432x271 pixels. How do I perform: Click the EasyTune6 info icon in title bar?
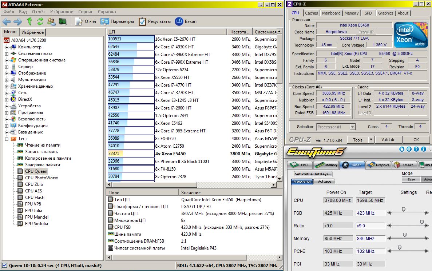tap(424, 149)
